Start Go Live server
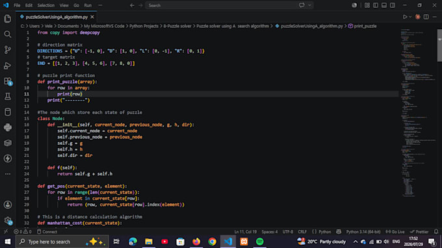The image size is (442, 248). pyautogui.click(x=395, y=232)
